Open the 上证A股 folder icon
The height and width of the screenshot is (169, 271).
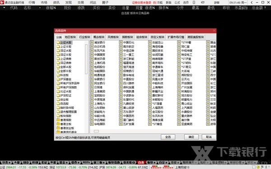coord(58,42)
